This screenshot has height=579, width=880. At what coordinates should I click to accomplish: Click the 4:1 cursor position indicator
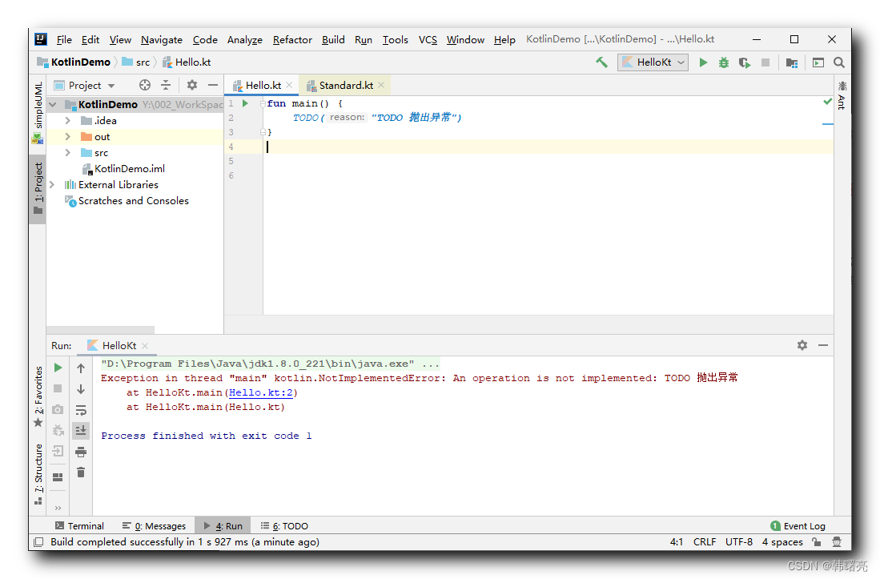[x=677, y=542]
